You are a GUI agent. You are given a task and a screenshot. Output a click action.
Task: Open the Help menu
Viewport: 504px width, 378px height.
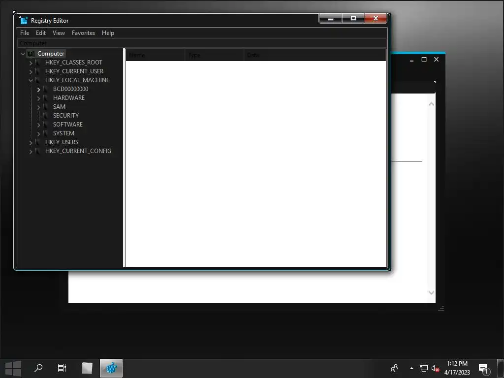click(108, 33)
